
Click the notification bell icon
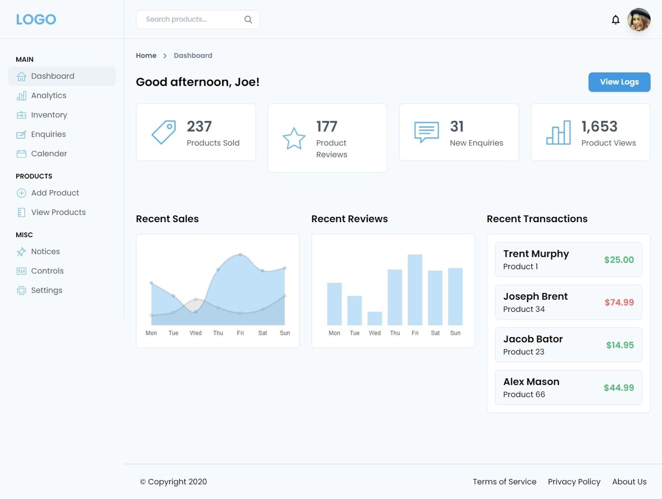[x=616, y=19]
